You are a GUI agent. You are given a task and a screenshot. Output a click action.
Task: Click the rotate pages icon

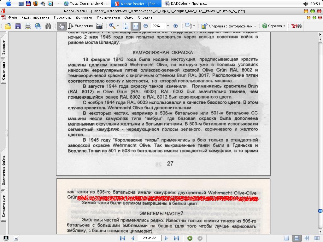click(189, 26)
